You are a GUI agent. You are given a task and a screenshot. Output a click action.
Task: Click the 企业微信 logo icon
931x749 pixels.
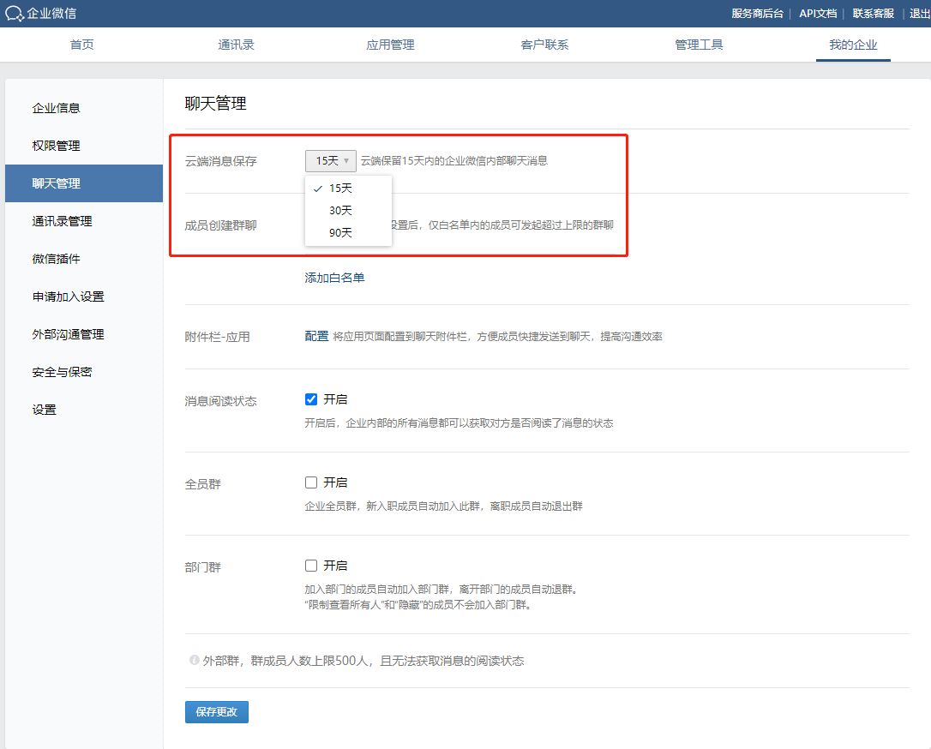click(x=15, y=14)
